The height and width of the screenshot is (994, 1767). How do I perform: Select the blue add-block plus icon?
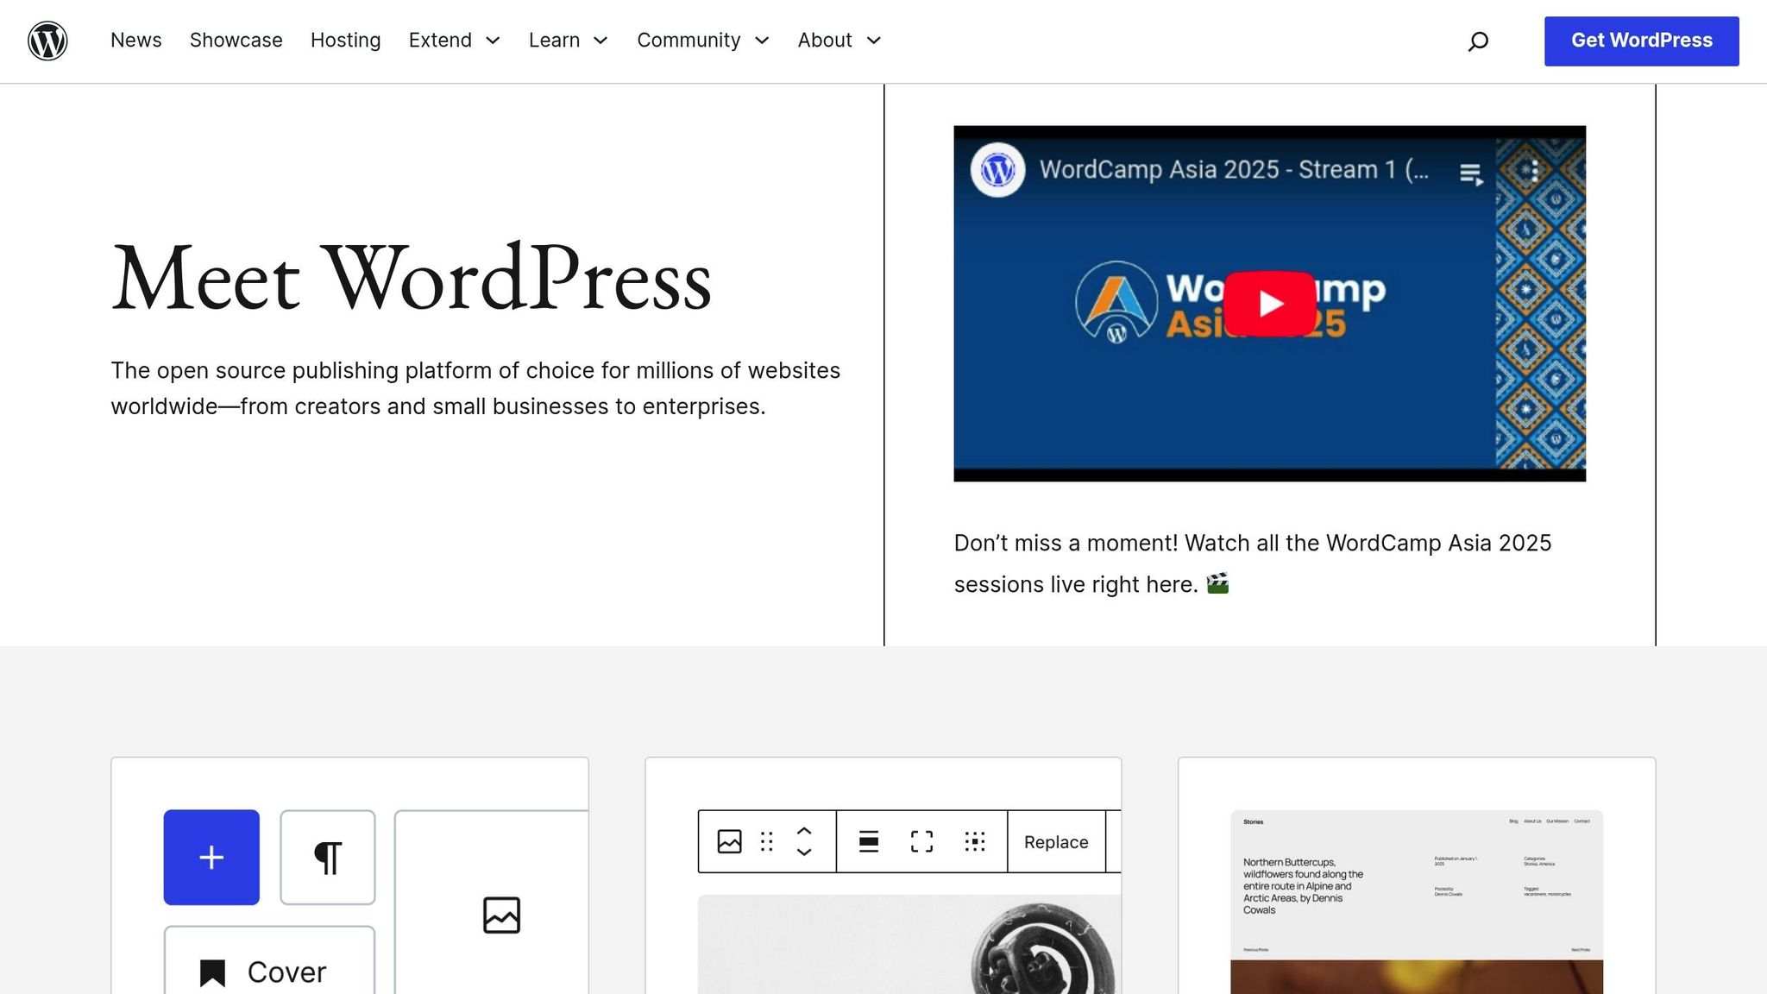click(211, 857)
